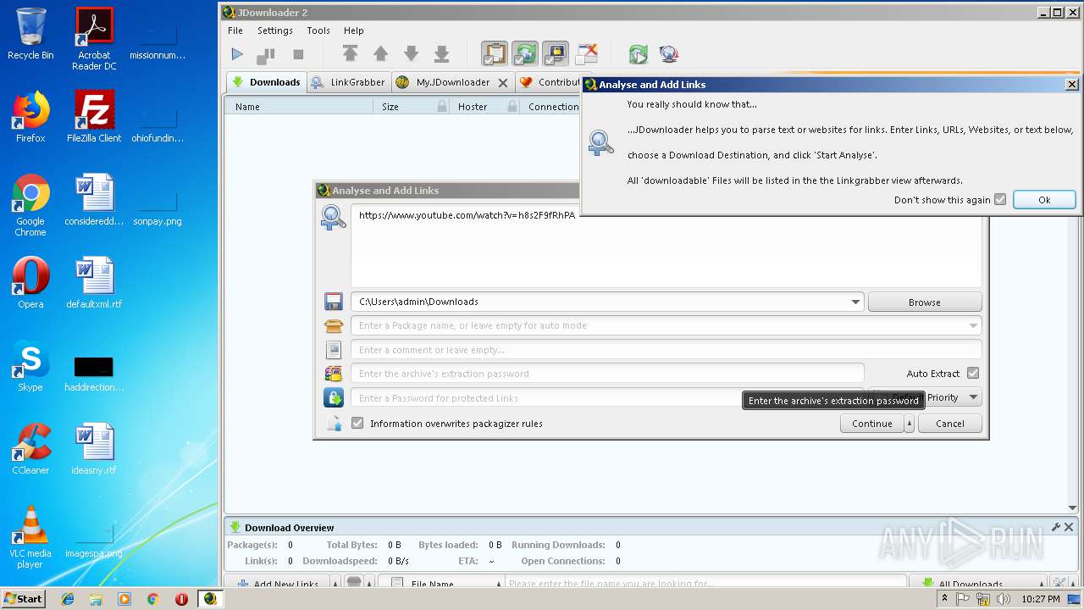The image size is (1084, 610).
Task: Close the Download Overview panel
Action: point(1069,527)
